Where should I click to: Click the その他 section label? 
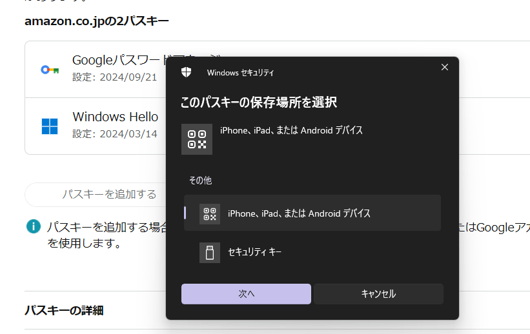[x=200, y=181]
